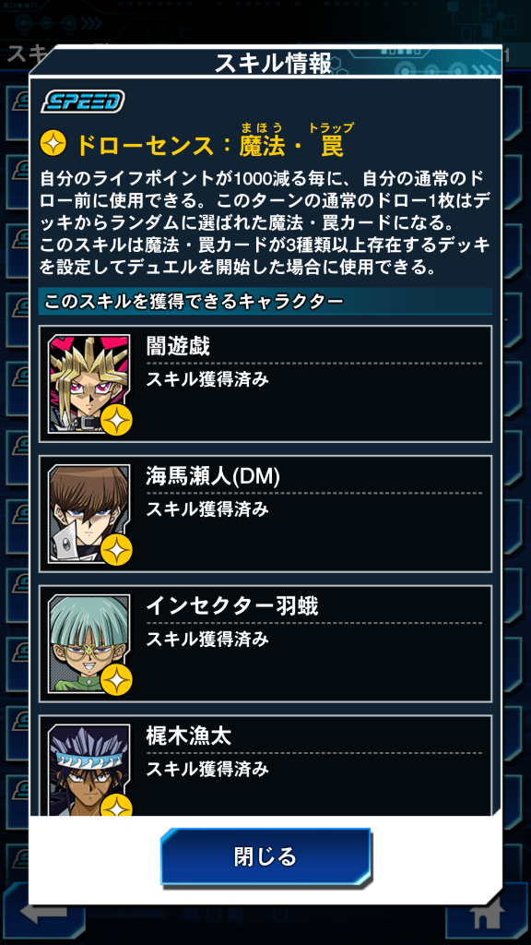Open the 闇遊戯 name entry

[178, 347]
